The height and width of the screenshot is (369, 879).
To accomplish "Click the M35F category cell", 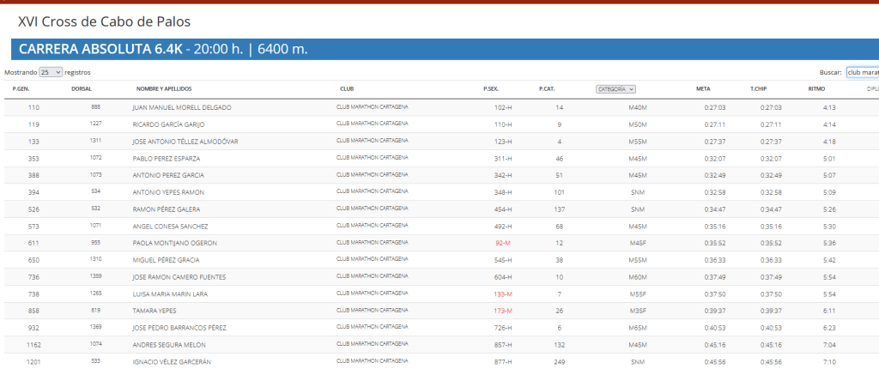I will pyautogui.click(x=638, y=312).
